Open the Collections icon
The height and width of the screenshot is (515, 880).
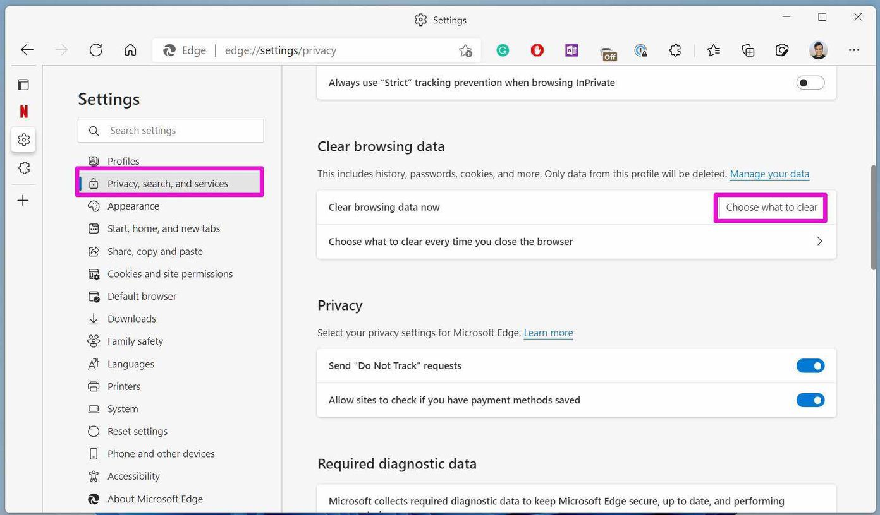[x=748, y=50]
